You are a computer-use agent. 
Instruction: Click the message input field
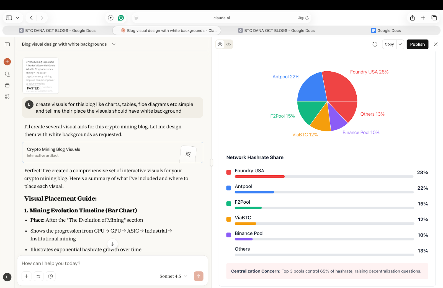pos(111,263)
